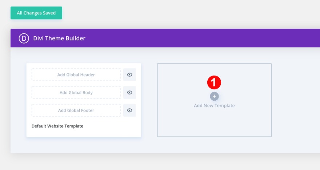The height and width of the screenshot is (170, 320).
Task: Click empty lower area of new template box
Action: (x=214, y=125)
